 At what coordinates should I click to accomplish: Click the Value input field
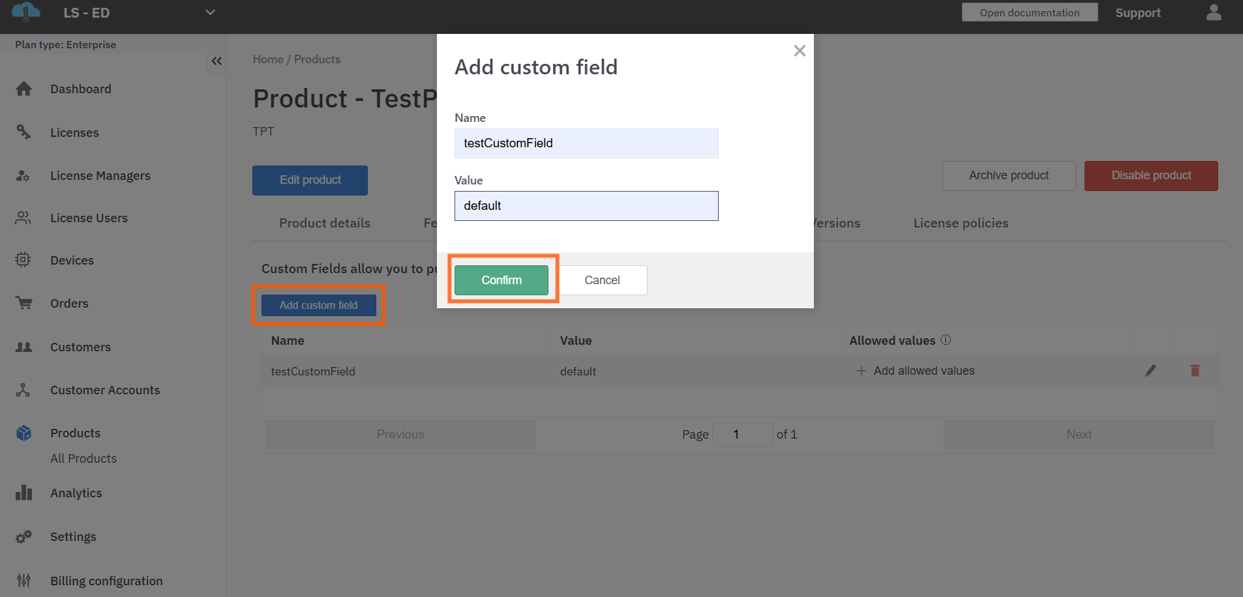pyautogui.click(x=586, y=206)
